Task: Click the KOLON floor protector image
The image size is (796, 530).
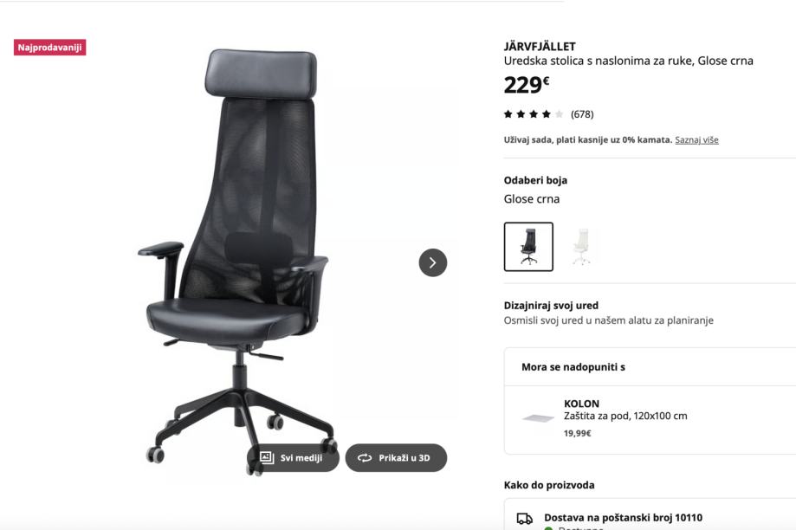Action: [538, 418]
